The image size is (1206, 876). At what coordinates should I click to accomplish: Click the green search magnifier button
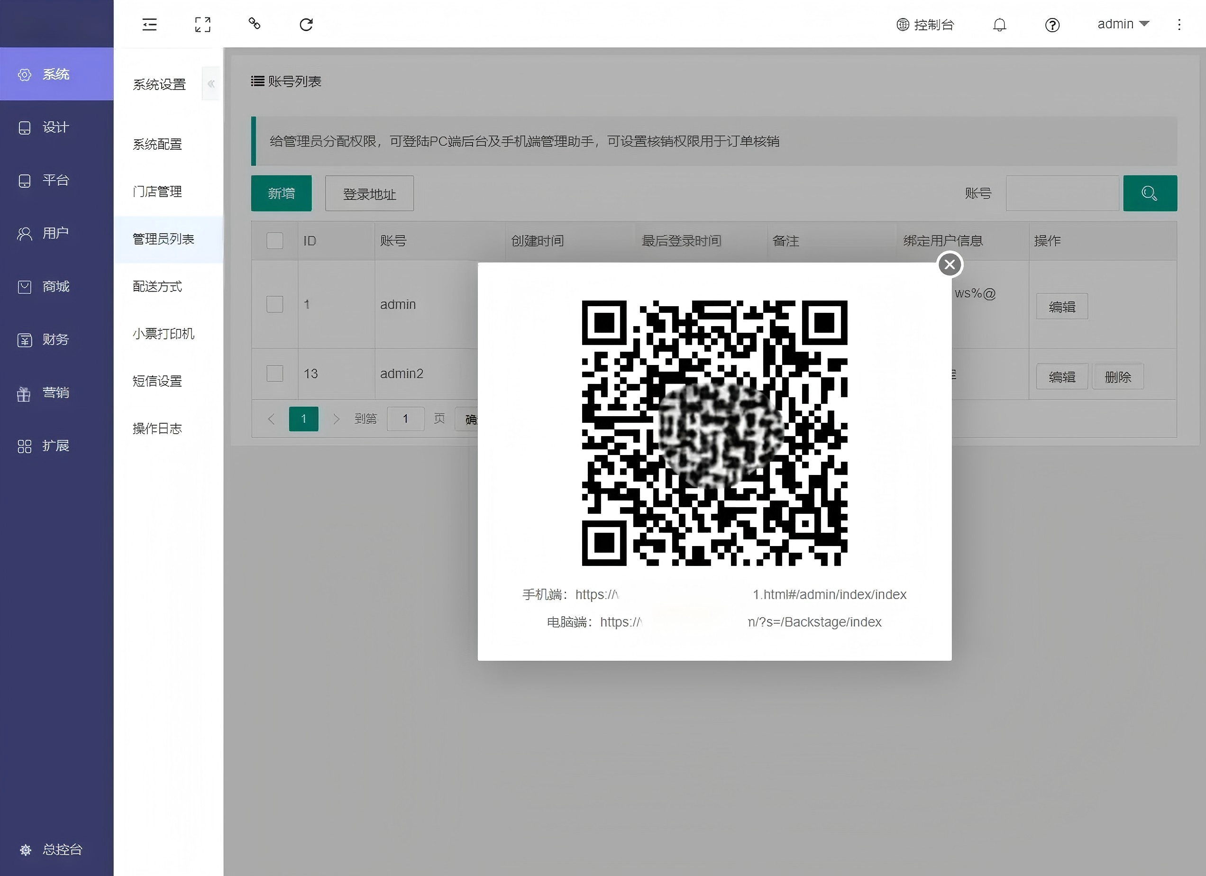(x=1150, y=193)
